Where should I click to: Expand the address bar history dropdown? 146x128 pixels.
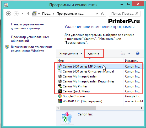coord(97,14)
